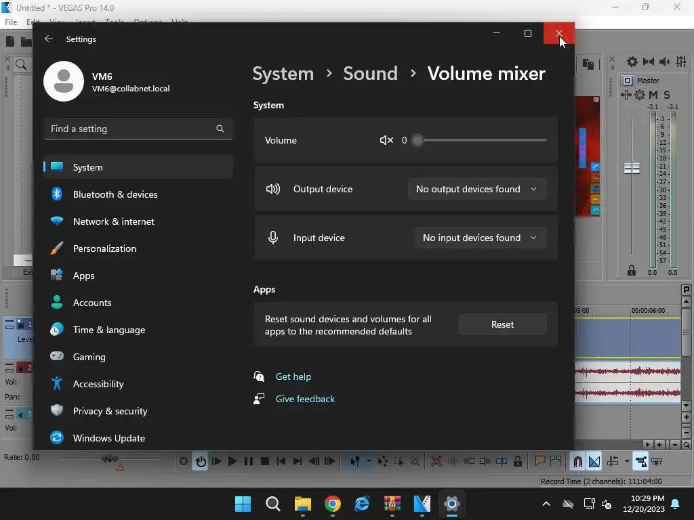Open the Normal Edit tool dropdown arrow

click(368, 461)
